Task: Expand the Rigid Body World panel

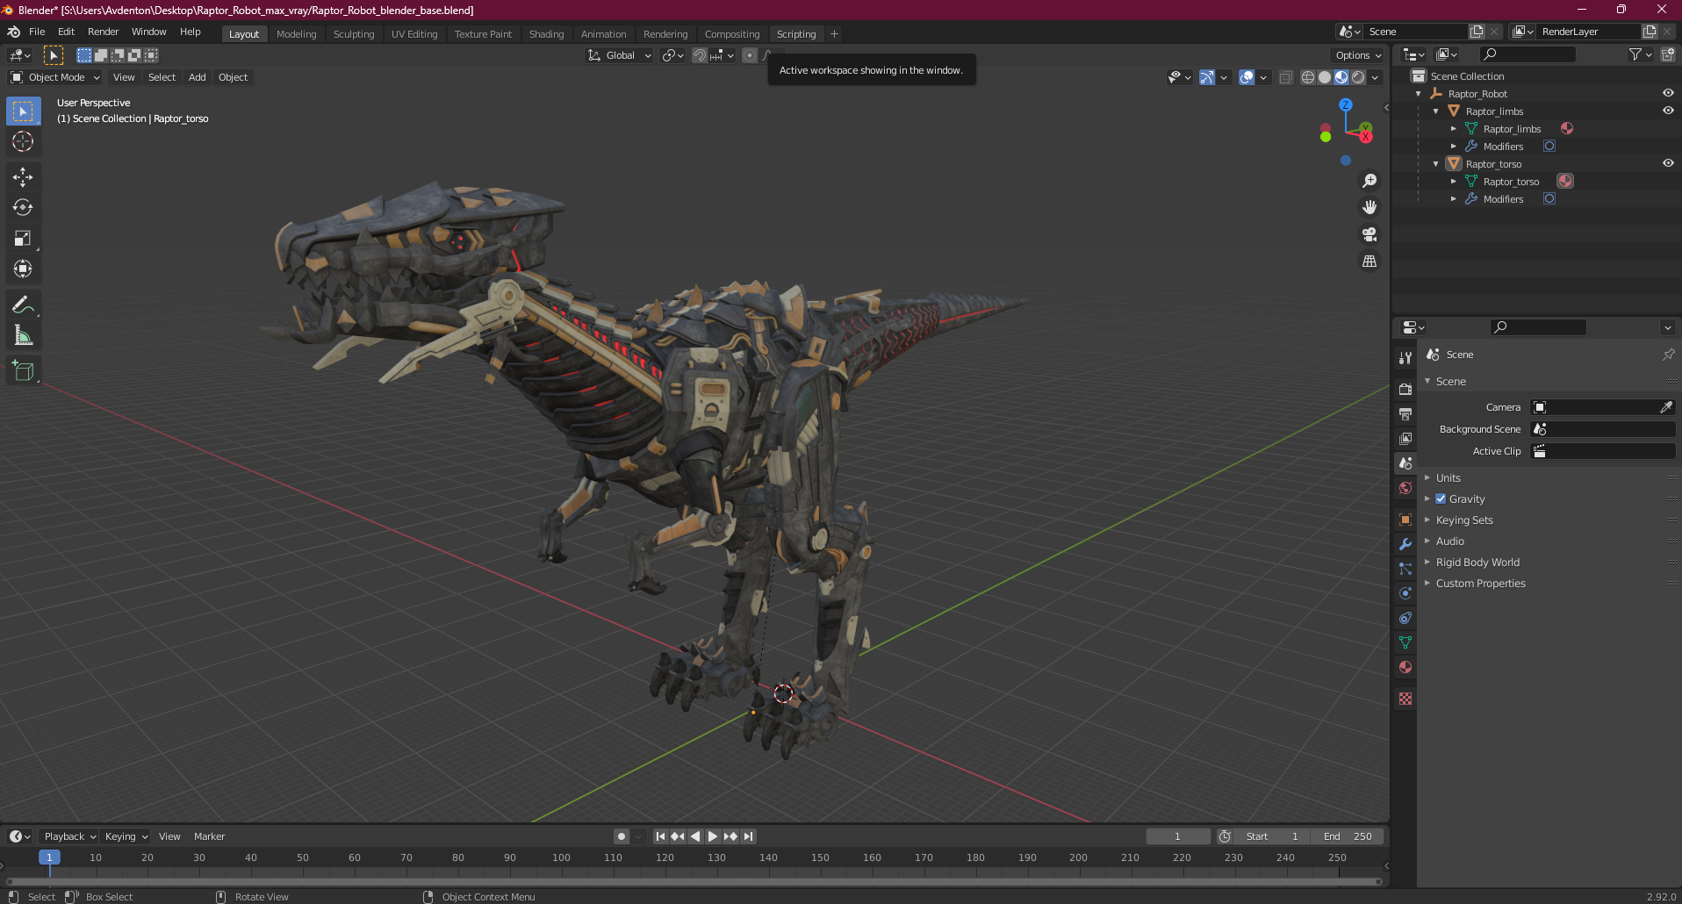Action: 1477,562
